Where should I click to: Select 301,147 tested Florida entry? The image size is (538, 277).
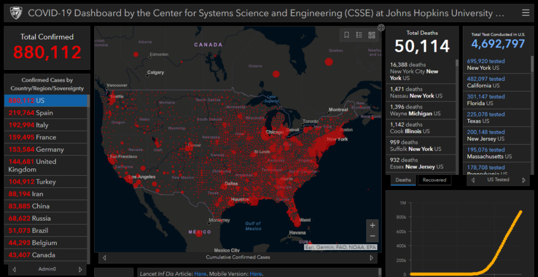(x=497, y=100)
